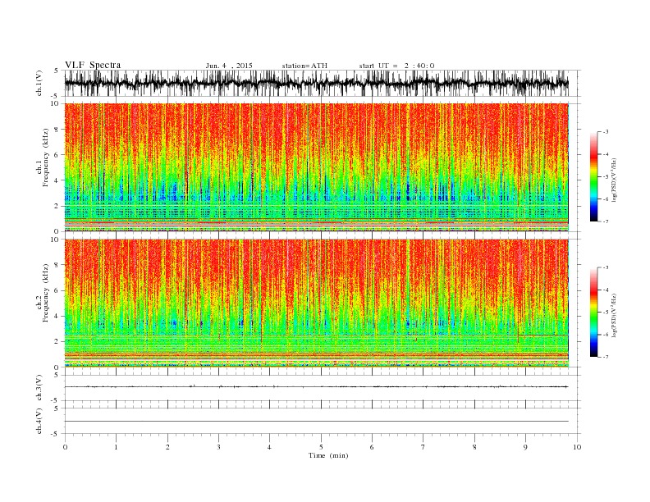Click the time axis tick label "3"
This screenshot has height=502, width=650.
[x=218, y=447]
